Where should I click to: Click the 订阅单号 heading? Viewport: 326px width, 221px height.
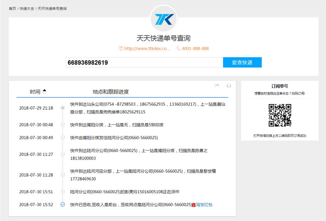tap(280, 86)
